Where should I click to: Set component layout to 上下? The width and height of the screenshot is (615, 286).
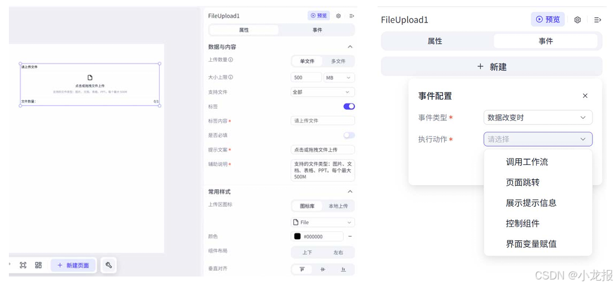coord(307,253)
